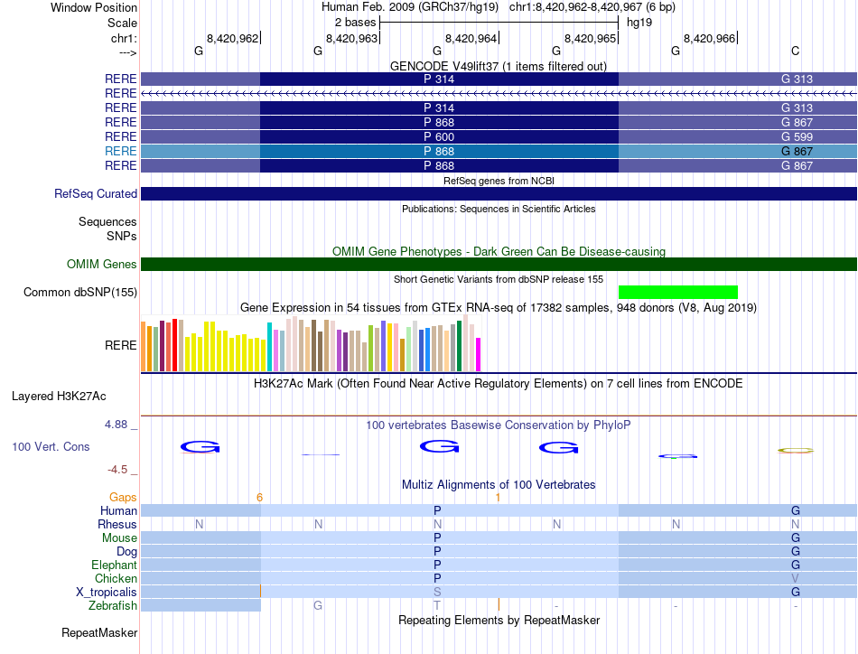Image resolution: width=858 pixels, height=654 pixels.
Task: Click the Zebrafish alignment row label
Action: [113, 606]
